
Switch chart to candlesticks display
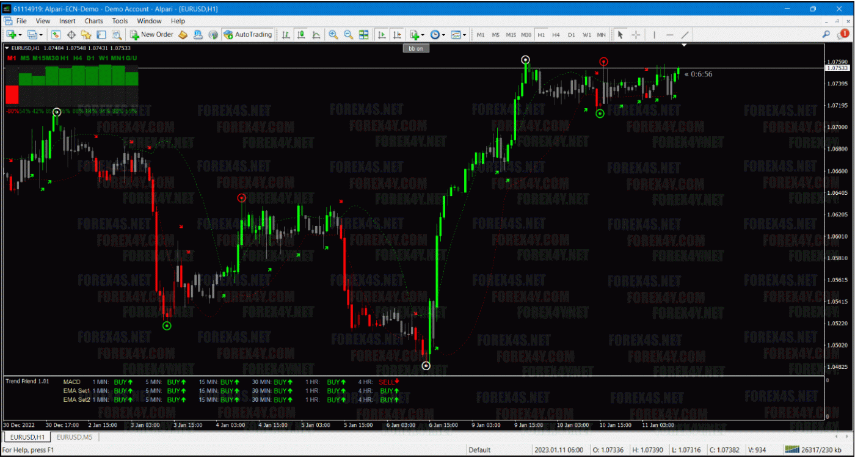point(301,35)
